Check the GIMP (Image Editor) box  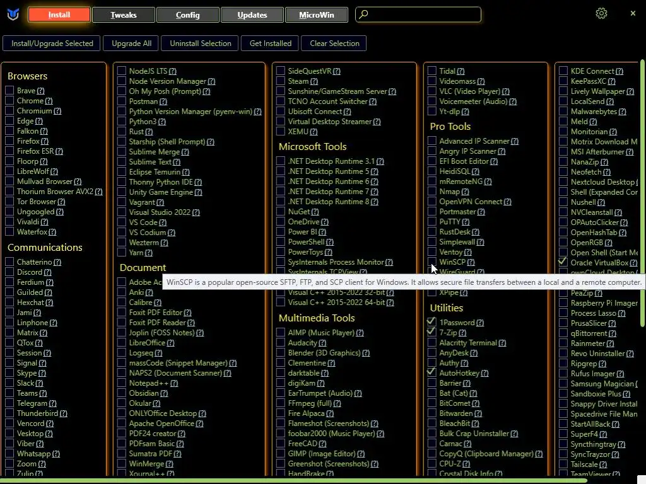281,454
